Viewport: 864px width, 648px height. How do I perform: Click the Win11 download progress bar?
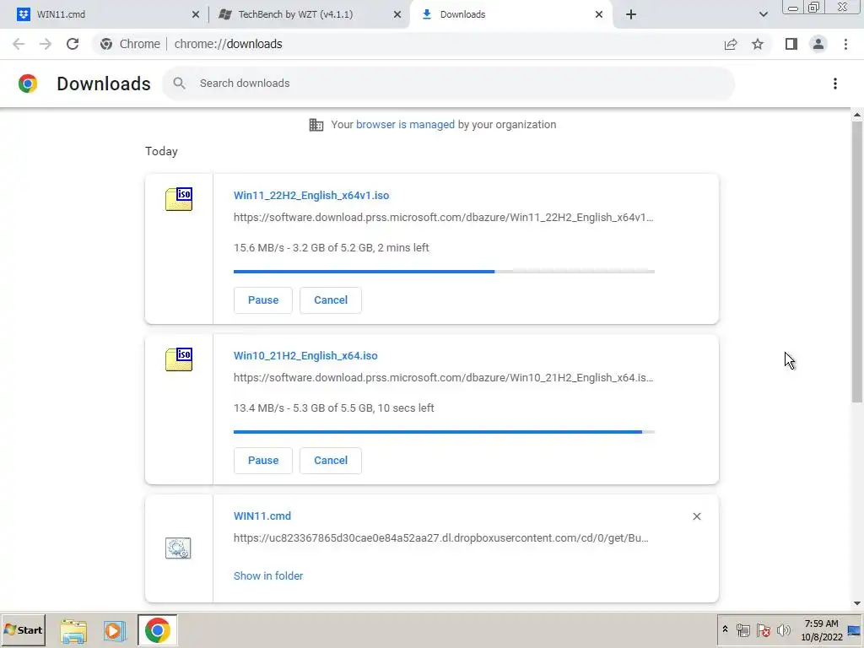[x=444, y=272]
